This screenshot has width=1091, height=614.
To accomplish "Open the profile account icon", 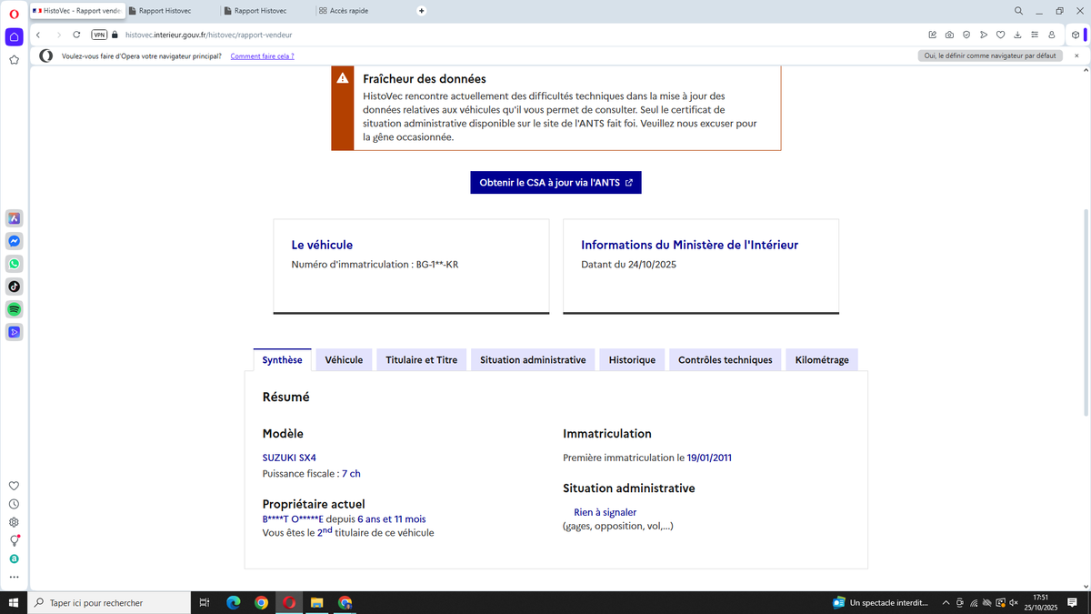I will pyautogui.click(x=1051, y=35).
